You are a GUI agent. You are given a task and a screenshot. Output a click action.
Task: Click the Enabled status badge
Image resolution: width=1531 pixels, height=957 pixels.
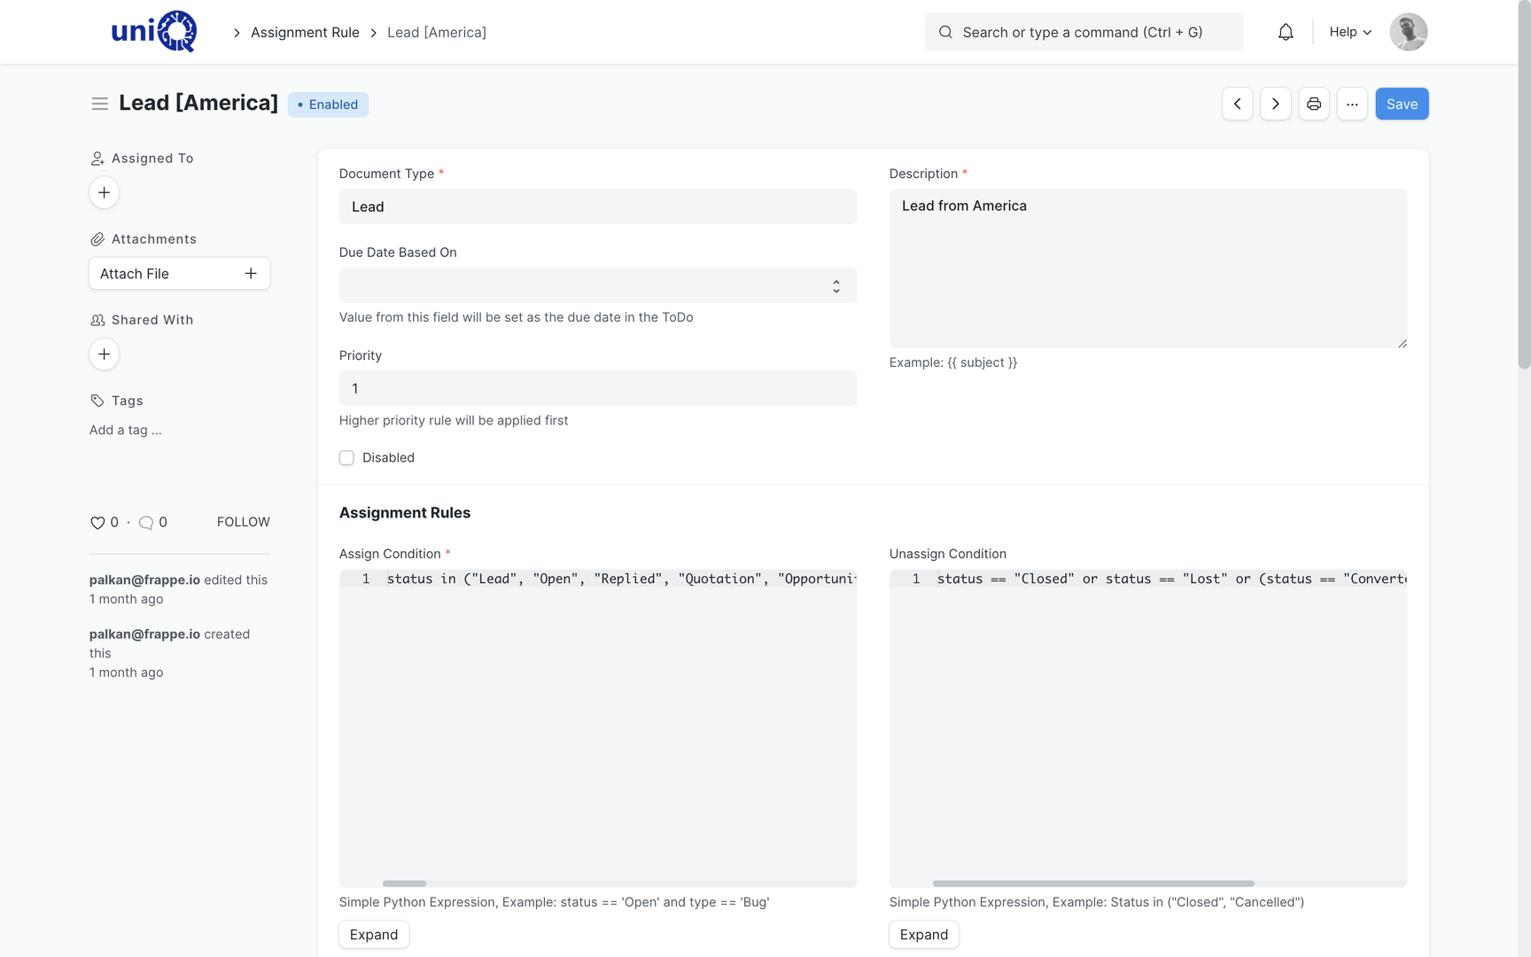tap(328, 105)
